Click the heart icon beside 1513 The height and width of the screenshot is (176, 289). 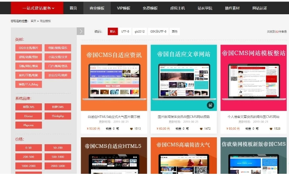[131, 129]
